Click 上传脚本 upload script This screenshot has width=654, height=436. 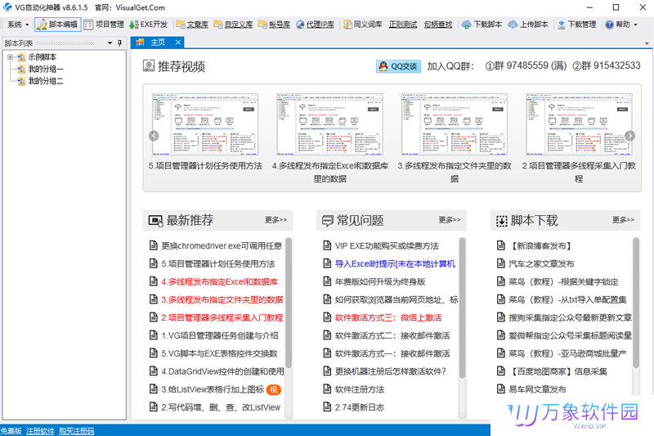528,25
